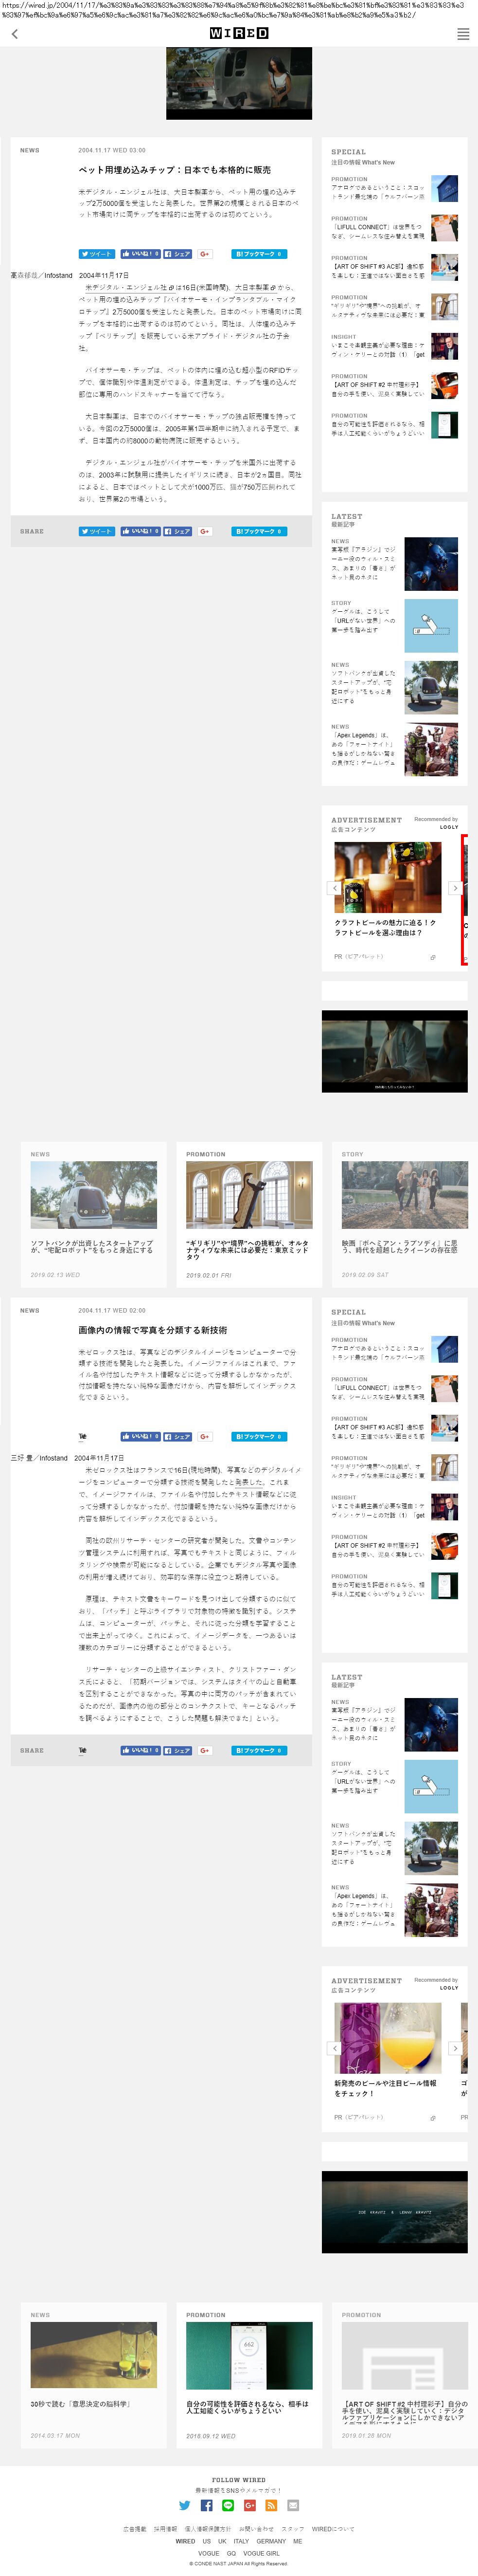This screenshot has height=2576, width=478.
Task: Click GERMANY edition link in footer
Action: 271,2541
